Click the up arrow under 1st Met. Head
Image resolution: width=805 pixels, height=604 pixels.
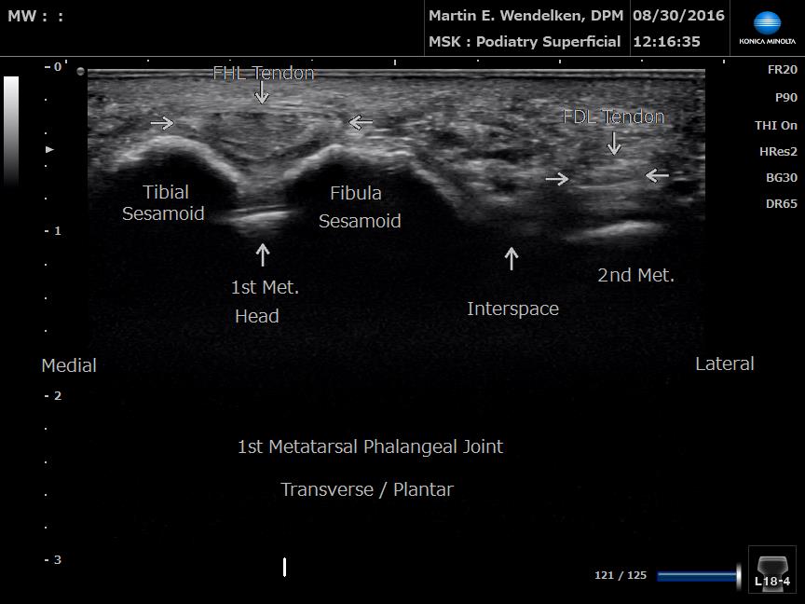point(263,254)
